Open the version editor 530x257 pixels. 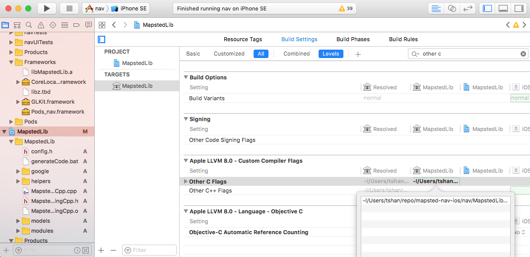[467, 8]
